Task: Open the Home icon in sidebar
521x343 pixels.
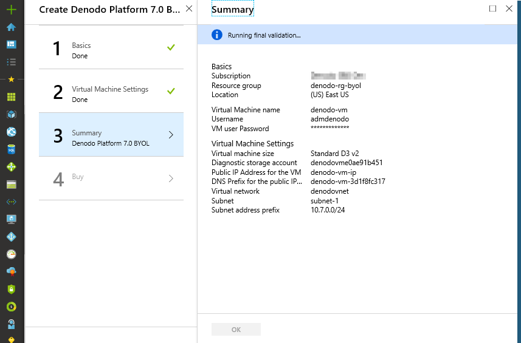Action: pyautogui.click(x=12, y=27)
